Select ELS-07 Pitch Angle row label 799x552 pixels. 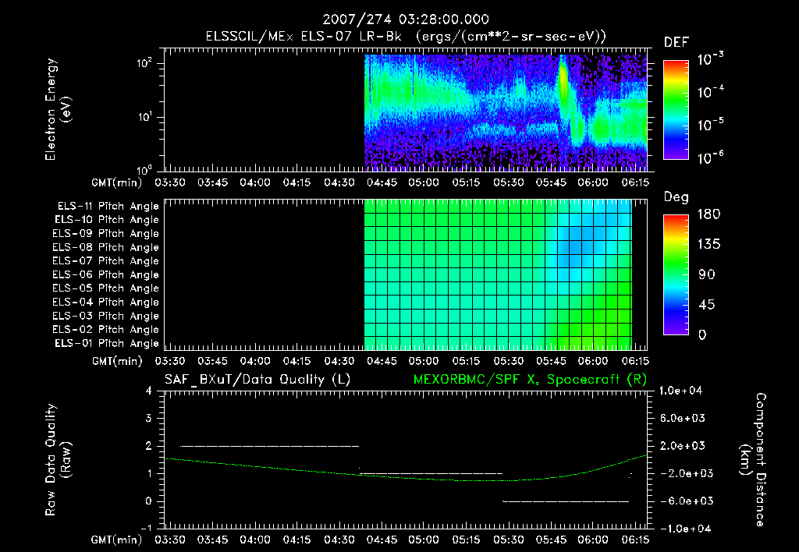106,260
